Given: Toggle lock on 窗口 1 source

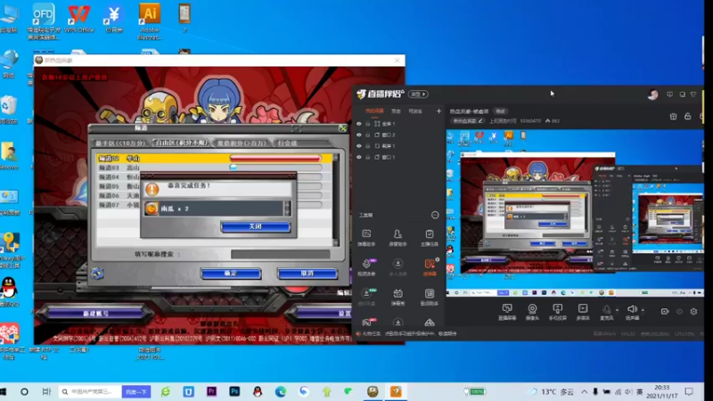Looking at the screenshot, I should coord(368,157).
